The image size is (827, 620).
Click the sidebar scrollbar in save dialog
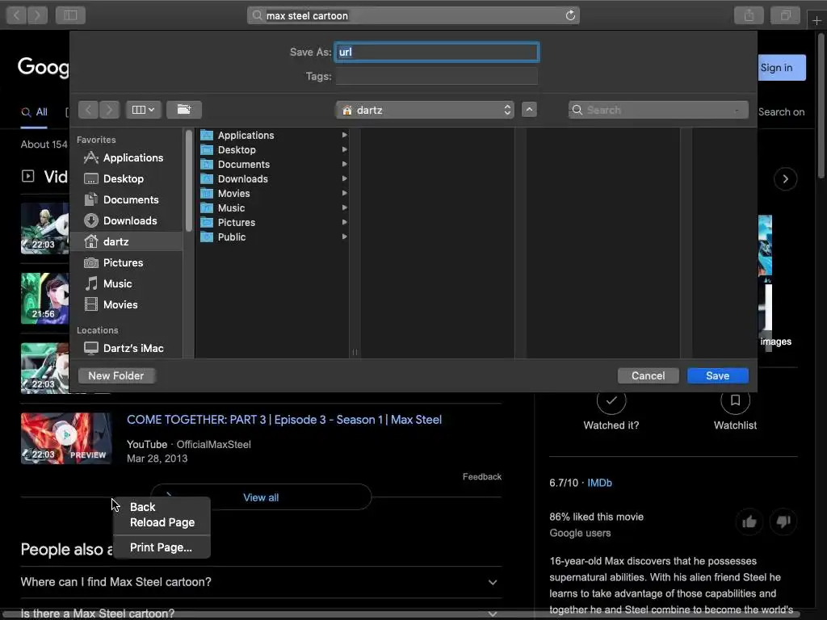(x=189, y=181)
